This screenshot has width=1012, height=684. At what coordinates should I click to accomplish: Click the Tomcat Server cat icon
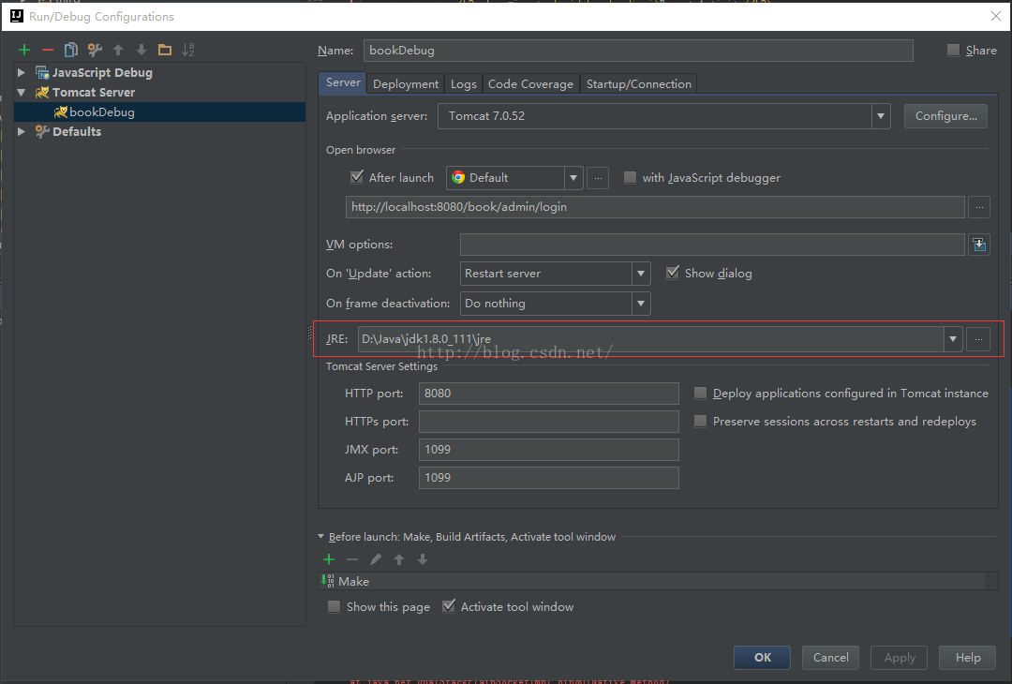(42, 92)
